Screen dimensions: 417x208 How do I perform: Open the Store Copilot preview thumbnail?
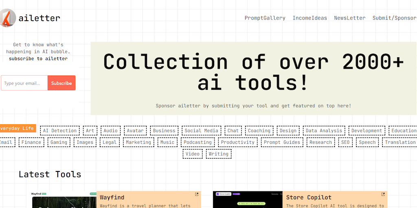[x=247, y=200]
